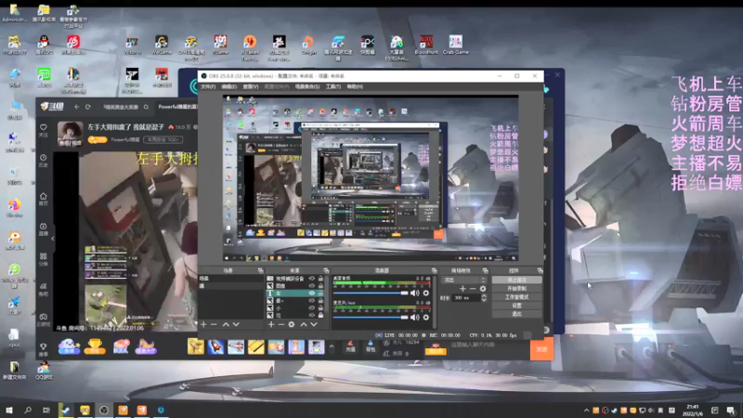Open 工具(T) menu in OBS
Image resolution: width=743 pixels, height=418 pixels.
tap(333, 86)
